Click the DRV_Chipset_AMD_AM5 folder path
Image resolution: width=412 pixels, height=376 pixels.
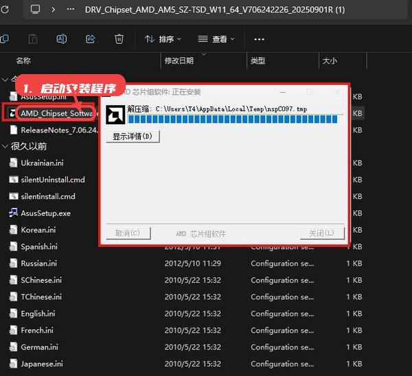point(215,10)
